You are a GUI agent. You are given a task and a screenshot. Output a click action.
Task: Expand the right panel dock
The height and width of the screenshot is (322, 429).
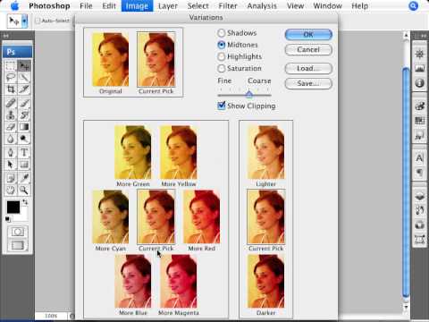pos(423,36)
